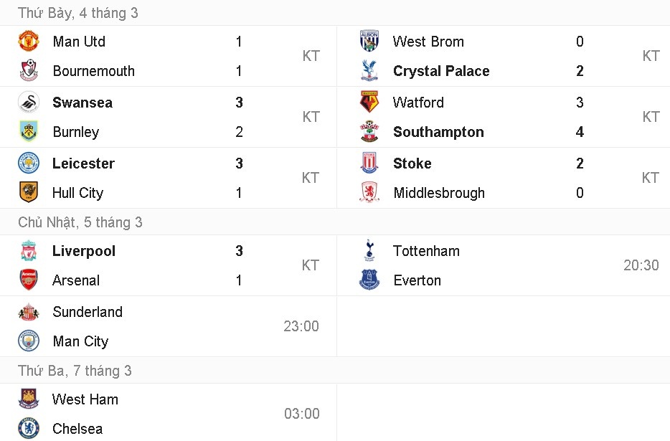Open the Southampton team link
This screenshot has height=441, width=670.
click(x=438, y=132)
